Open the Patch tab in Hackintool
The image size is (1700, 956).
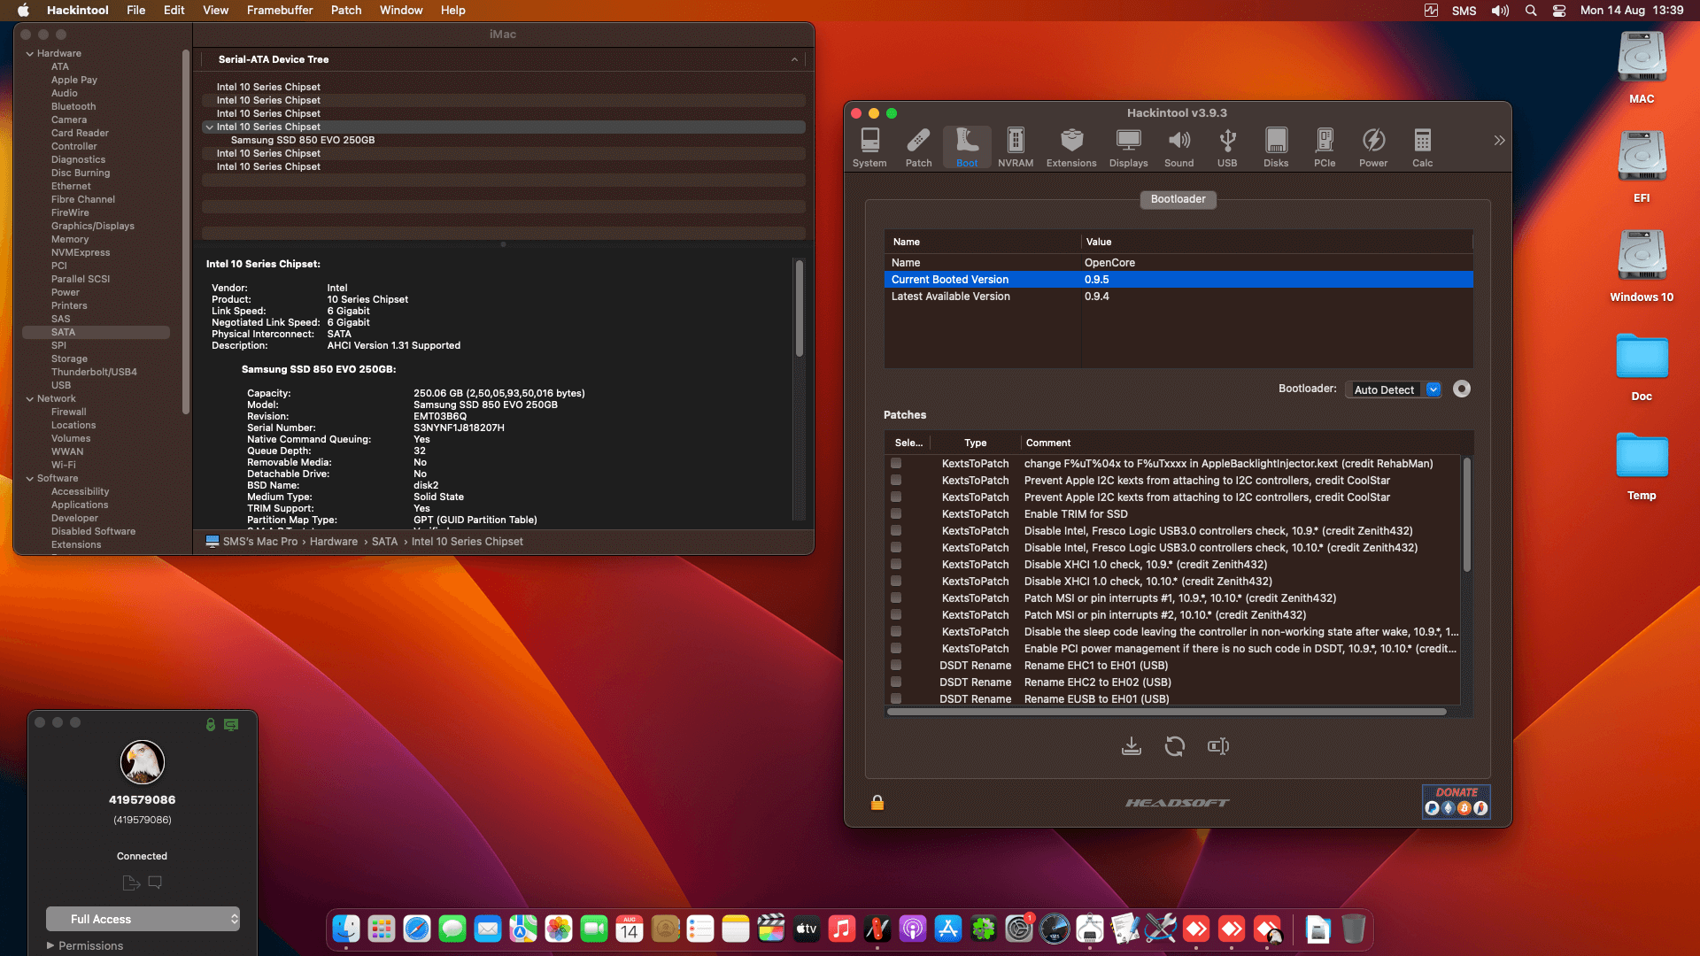click(918, 147)
